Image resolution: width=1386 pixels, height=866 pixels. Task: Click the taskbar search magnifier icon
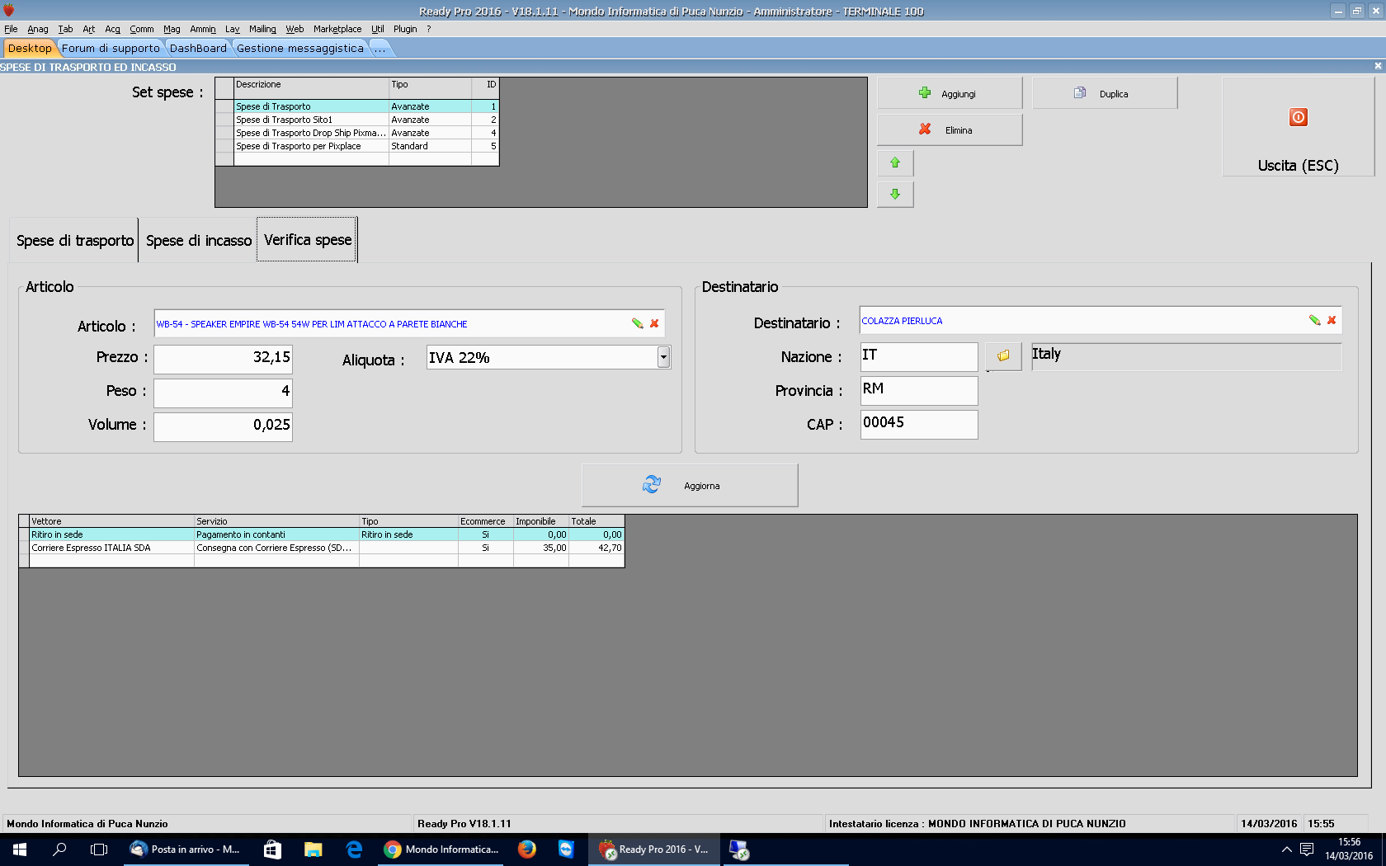click(59, 849)
